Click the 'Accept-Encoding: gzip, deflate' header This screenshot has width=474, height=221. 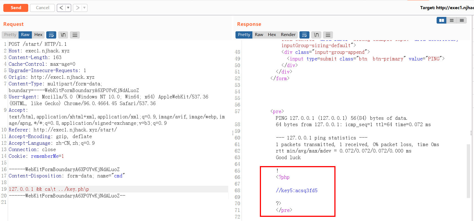50,136
